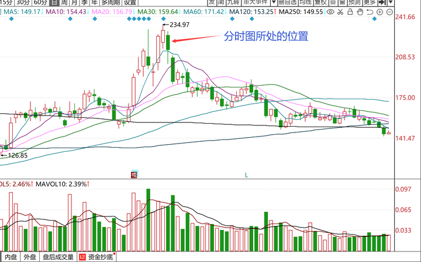
Task: Click the diamond event marker below the MA5 label
Action: tap(11, 19)
